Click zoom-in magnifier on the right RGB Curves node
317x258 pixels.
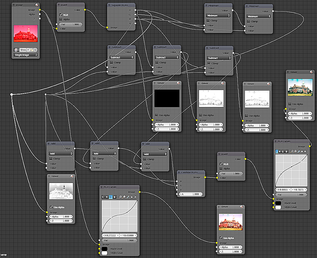[x=292, y=152]
